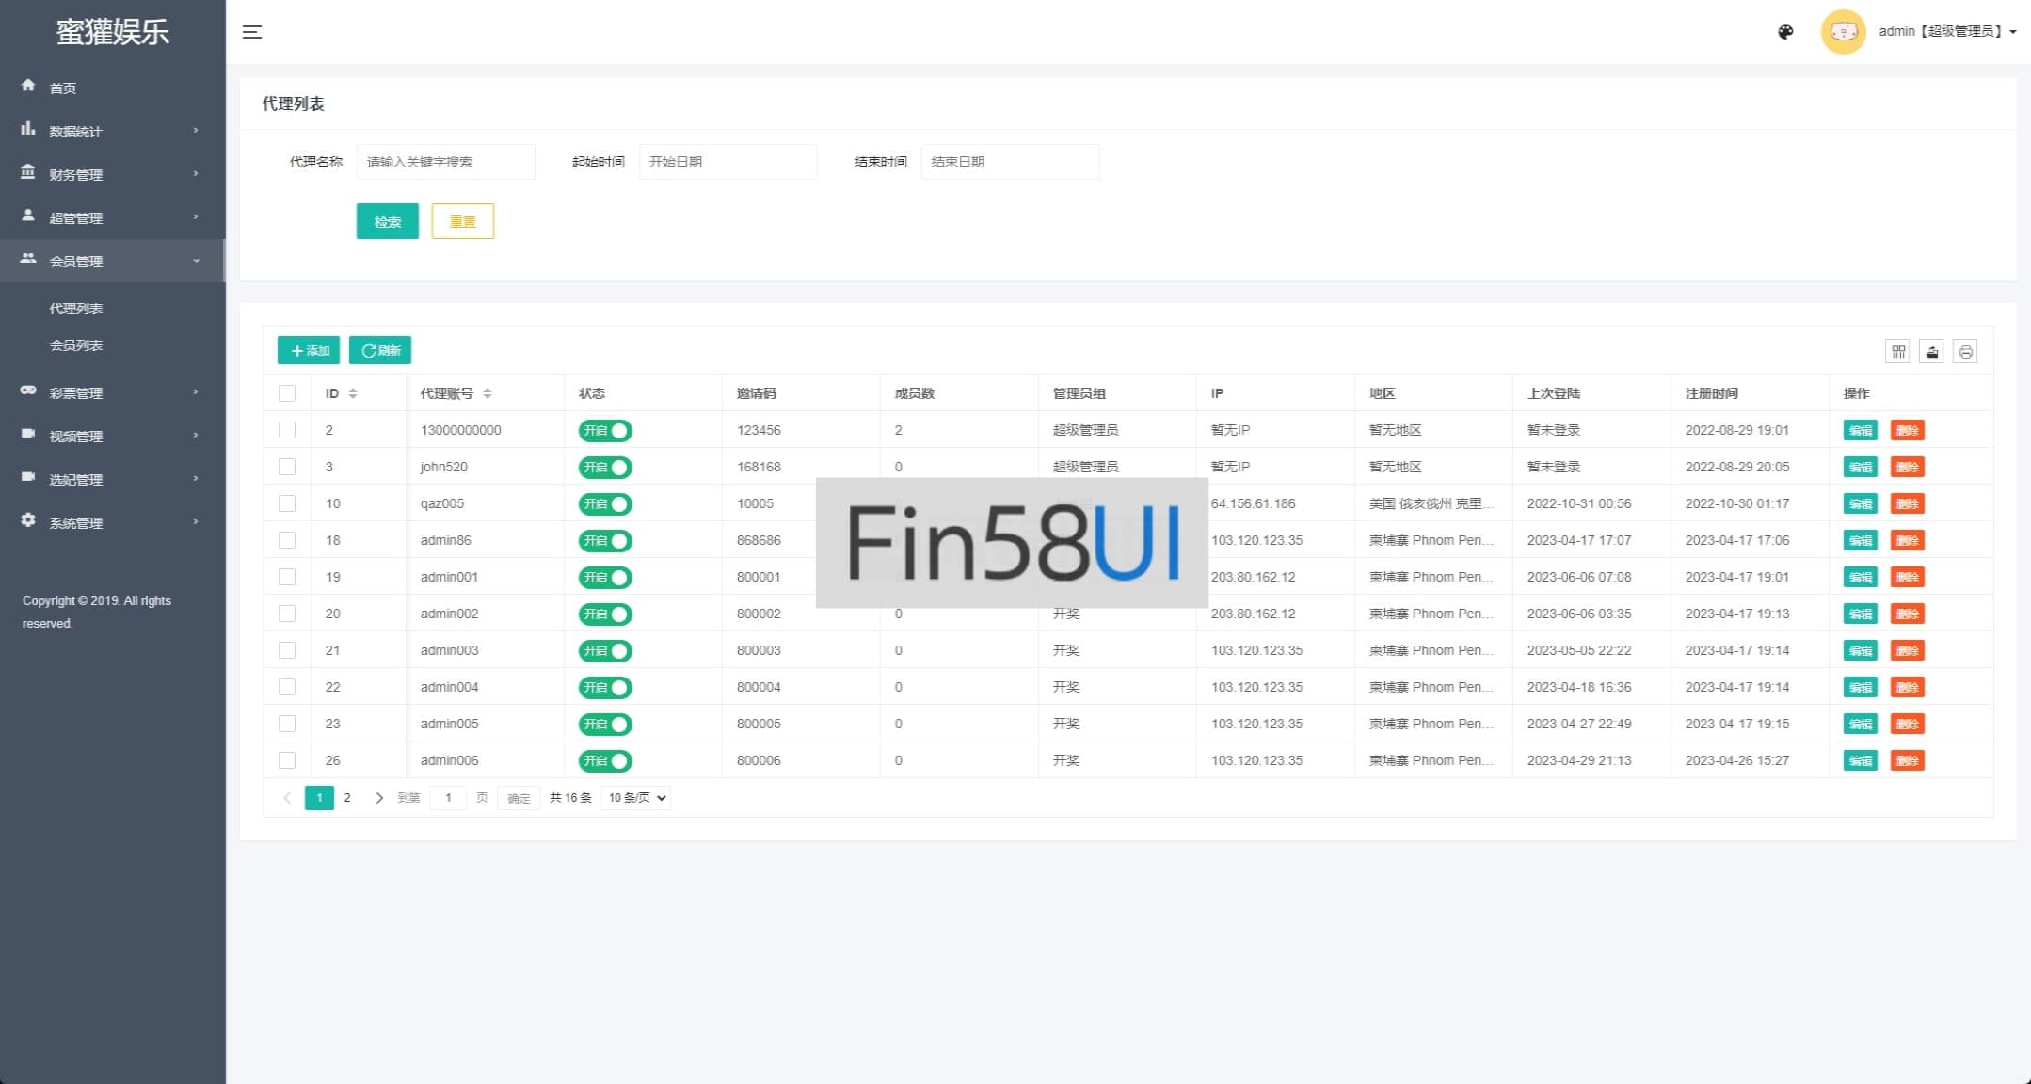Sort table by ID column arrows
The image size is (2031, 1084).
pyautogui.click(x=353, y=393)
